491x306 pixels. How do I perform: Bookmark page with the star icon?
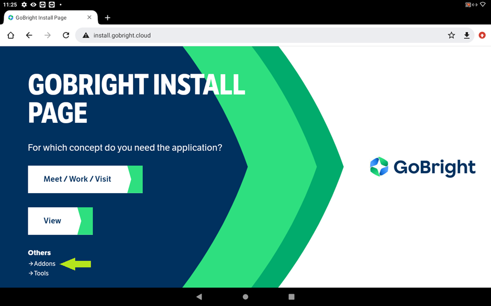[x=451, y=36]
